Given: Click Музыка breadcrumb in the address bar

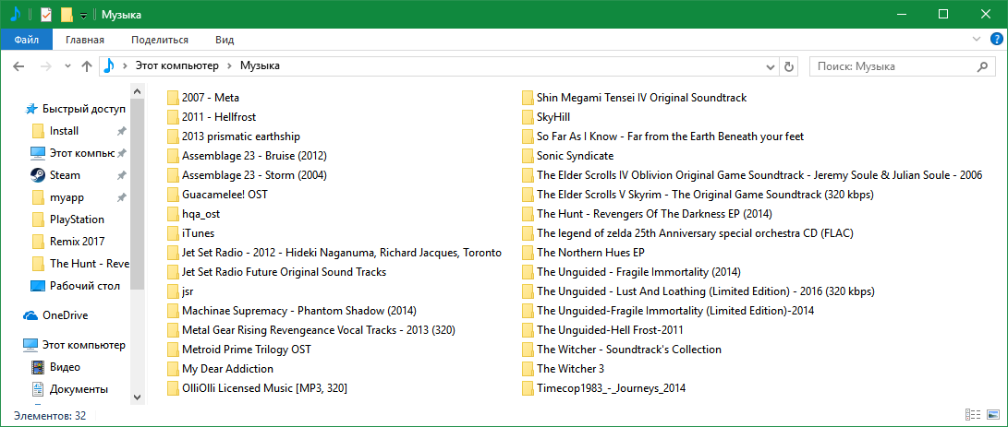Looking at the screenshot, I should [x=260, y=65].
